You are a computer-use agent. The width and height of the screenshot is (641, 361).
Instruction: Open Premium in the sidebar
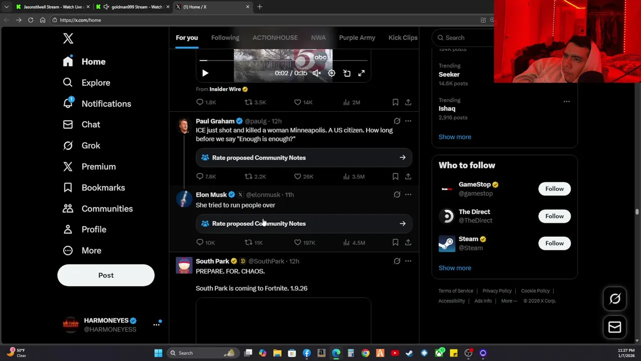coord(89,166)
